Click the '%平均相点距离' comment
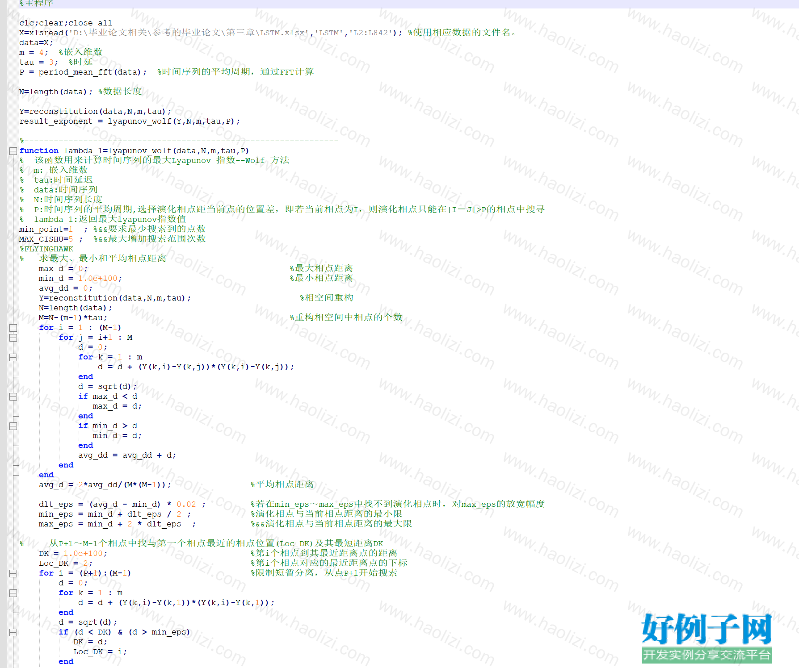799x668 pixels. pyautogui.click(x=282, y=484)
